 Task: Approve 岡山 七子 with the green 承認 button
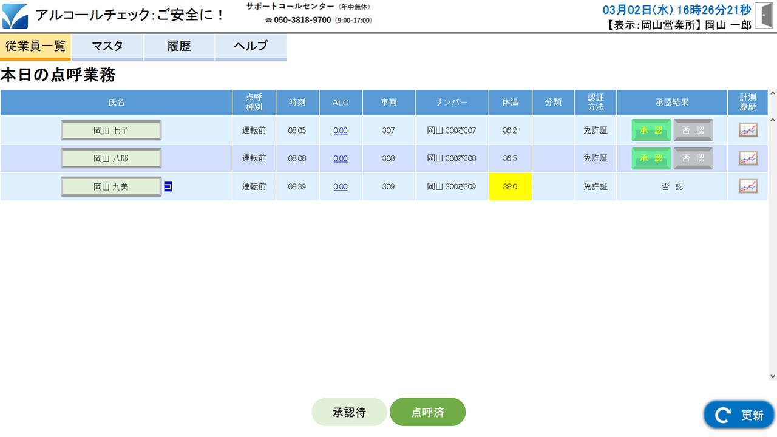click(651, 130)
